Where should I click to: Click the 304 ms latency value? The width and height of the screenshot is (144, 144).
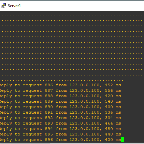point(113,118)
